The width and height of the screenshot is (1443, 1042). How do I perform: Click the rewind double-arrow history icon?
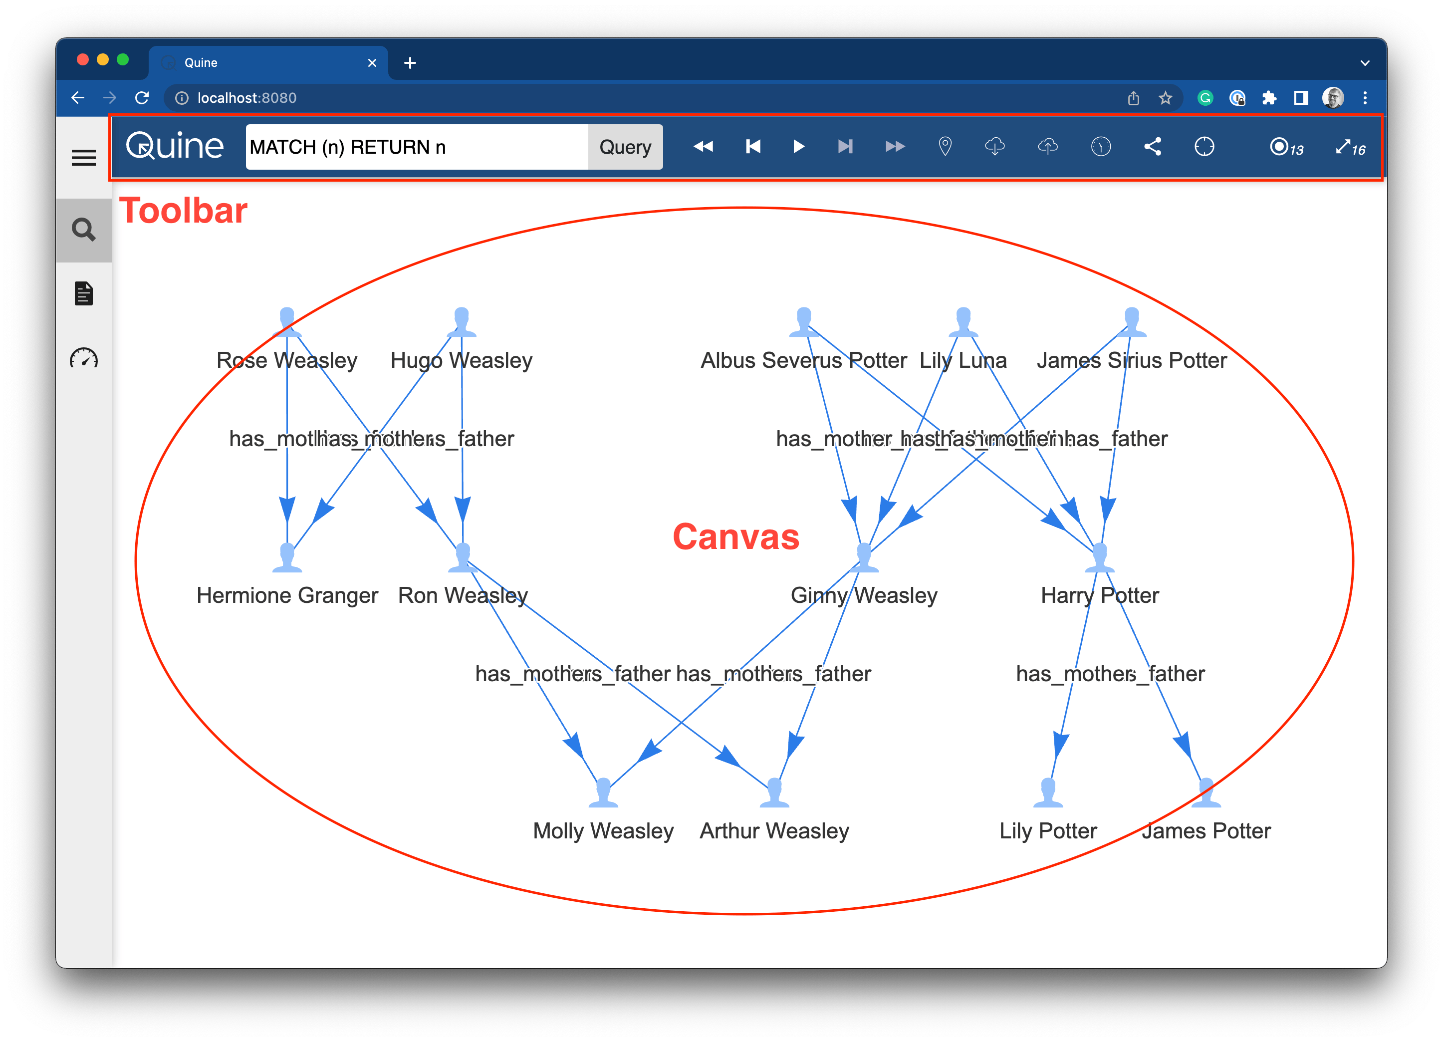703,147
